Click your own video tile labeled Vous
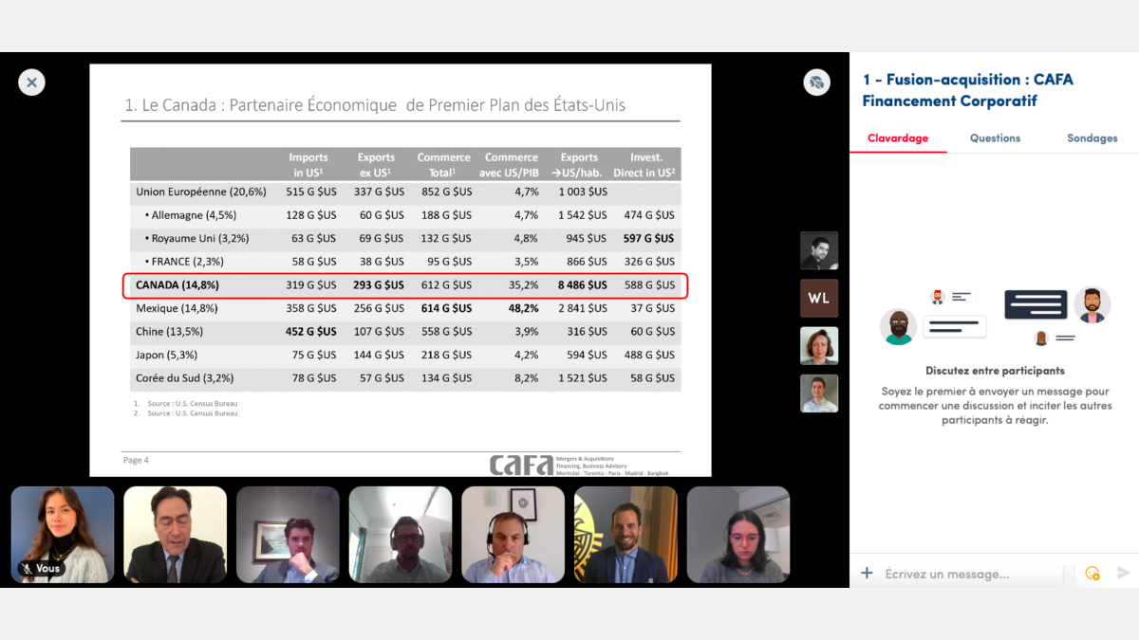Viewport: 1139px width, 640px height. point(63,534)
